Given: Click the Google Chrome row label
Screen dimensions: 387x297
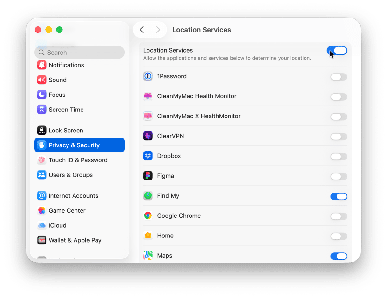Looking at the screenshot, I should tap(179, 216).
